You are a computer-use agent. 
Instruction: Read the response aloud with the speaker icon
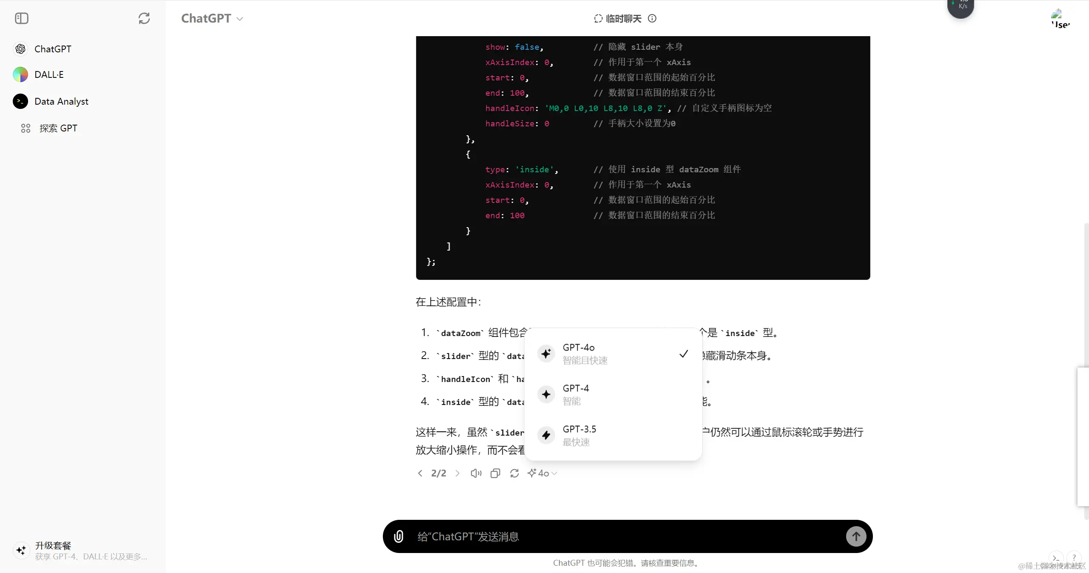click(475, 473)
